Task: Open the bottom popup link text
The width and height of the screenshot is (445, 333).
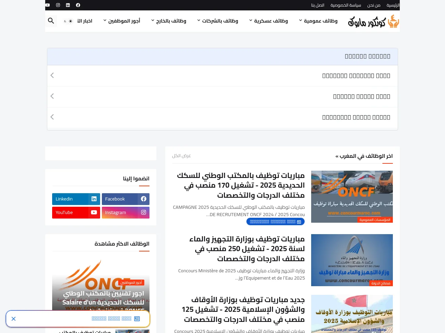Action: [112, 319]
